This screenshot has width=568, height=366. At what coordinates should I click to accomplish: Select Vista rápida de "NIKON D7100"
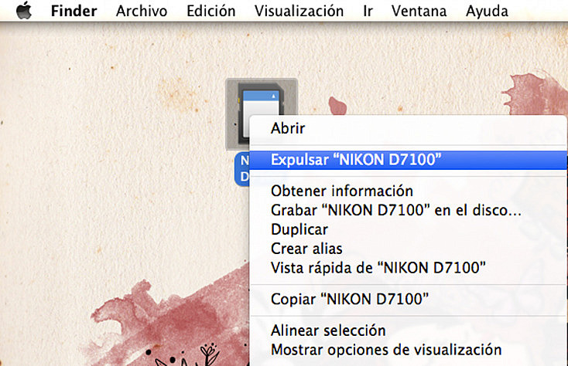point(409,268)
